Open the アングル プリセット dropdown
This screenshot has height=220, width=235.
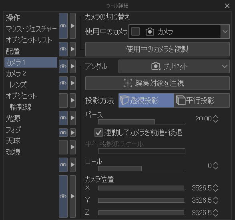point(174,66)
